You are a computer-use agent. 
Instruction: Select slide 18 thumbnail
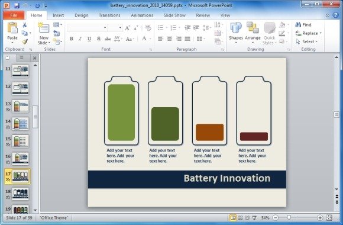pos(20,194)
